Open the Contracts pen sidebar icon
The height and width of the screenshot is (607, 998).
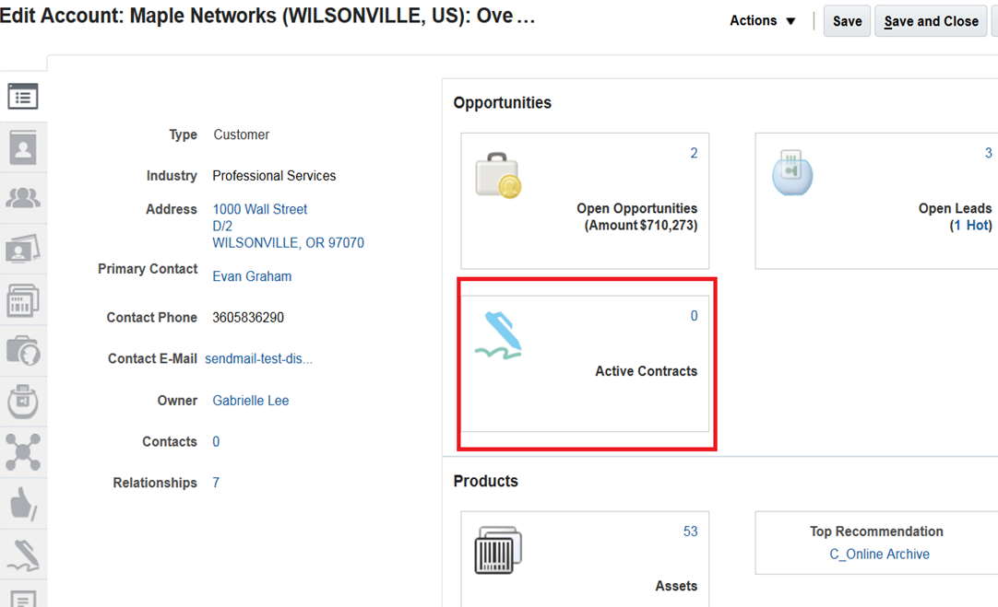pos(23,554)
